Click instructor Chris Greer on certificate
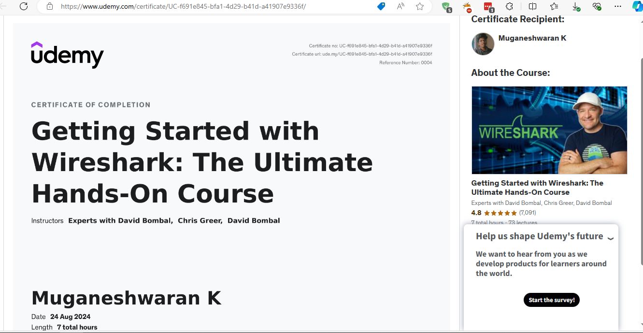 [x=200, y=221]
